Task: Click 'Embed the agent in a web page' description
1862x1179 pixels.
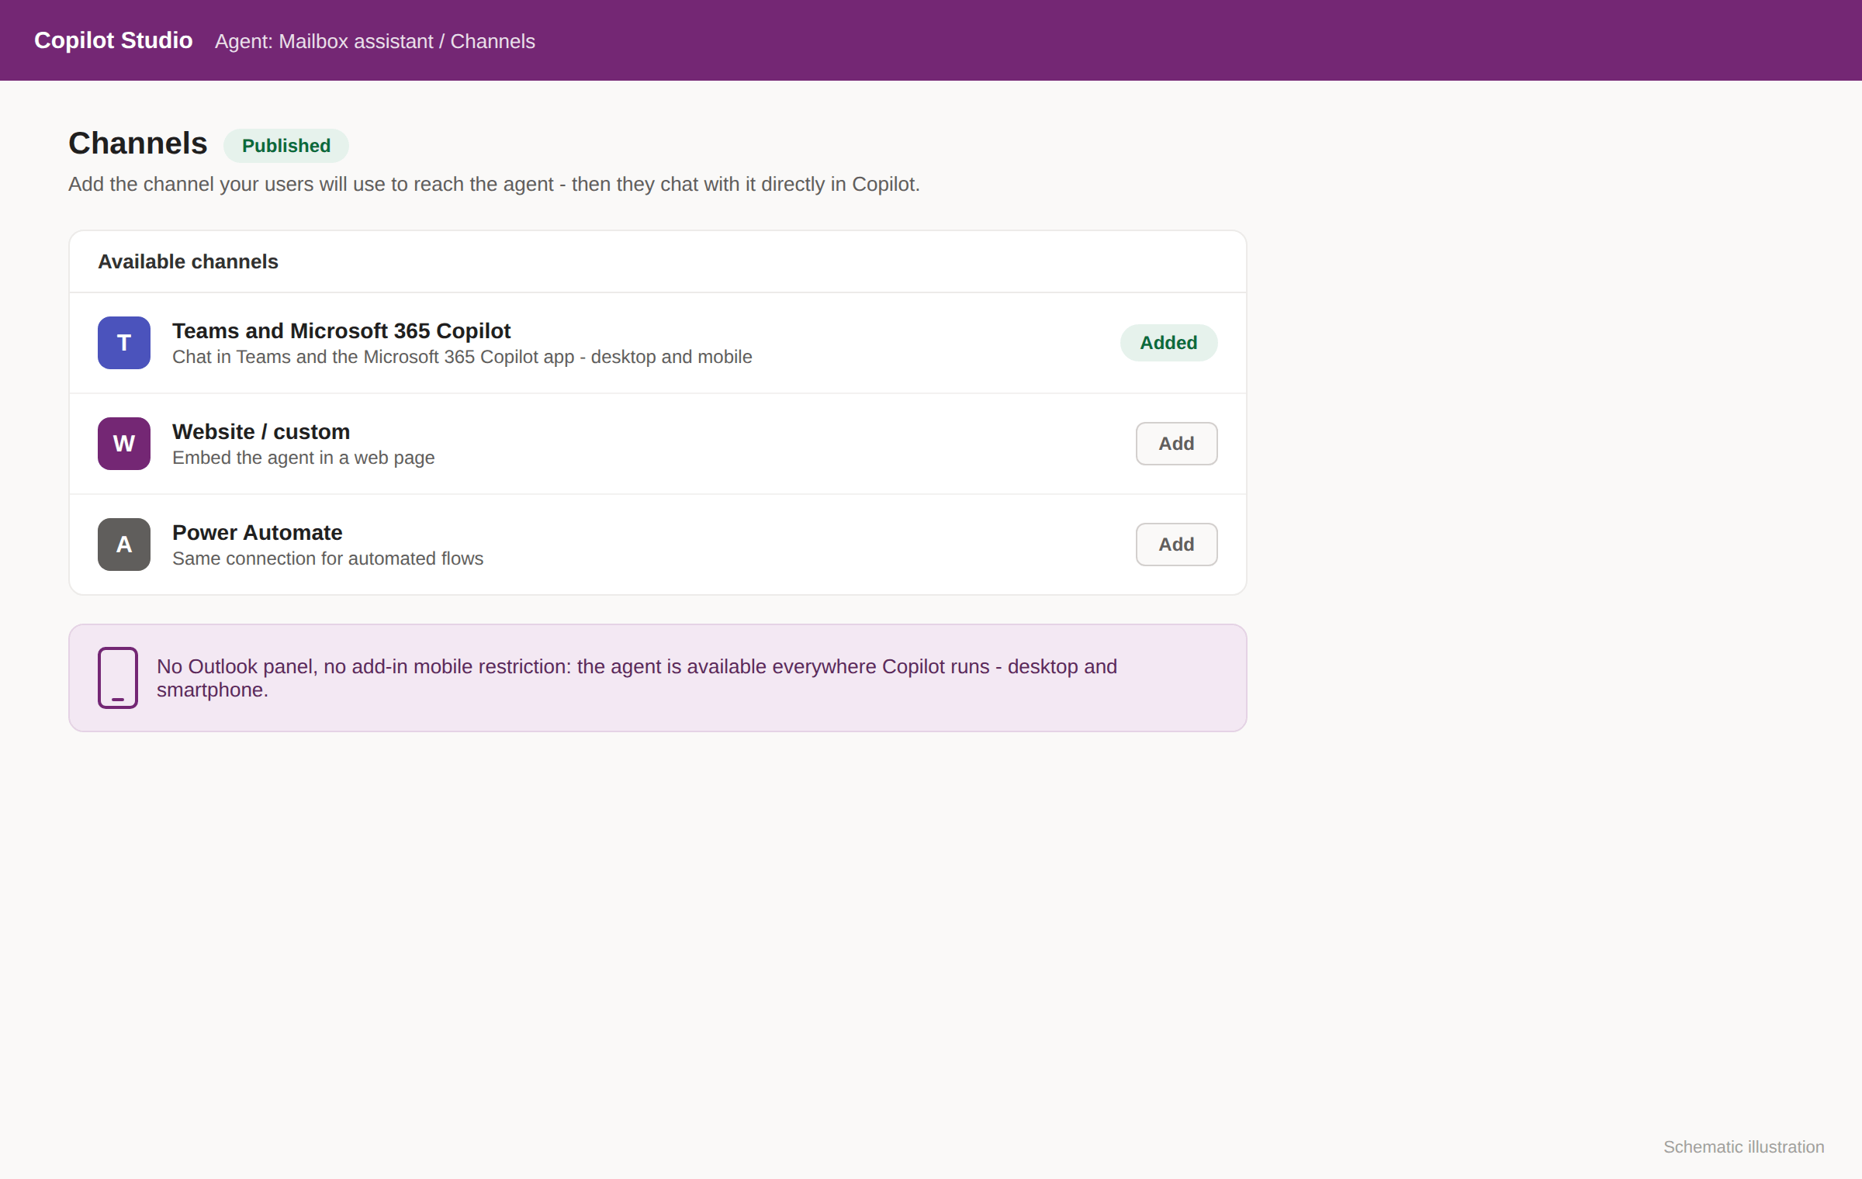Action: point(303,458)
